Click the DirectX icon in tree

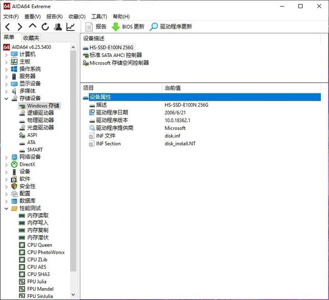tap(14, 164)
